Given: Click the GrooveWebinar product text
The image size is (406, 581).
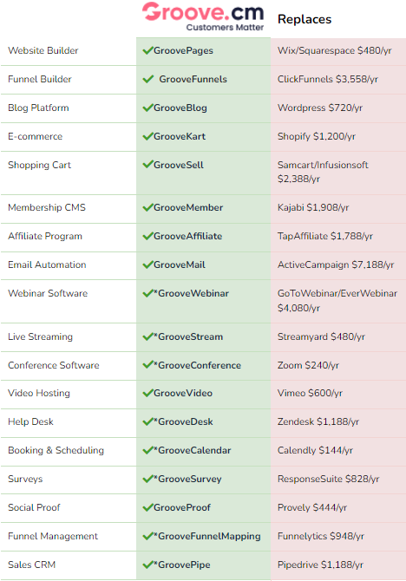Looking at the screenshot, I should (x=192, y=293).
